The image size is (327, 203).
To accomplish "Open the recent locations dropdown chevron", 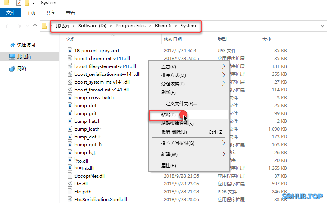I will (27, 26).
